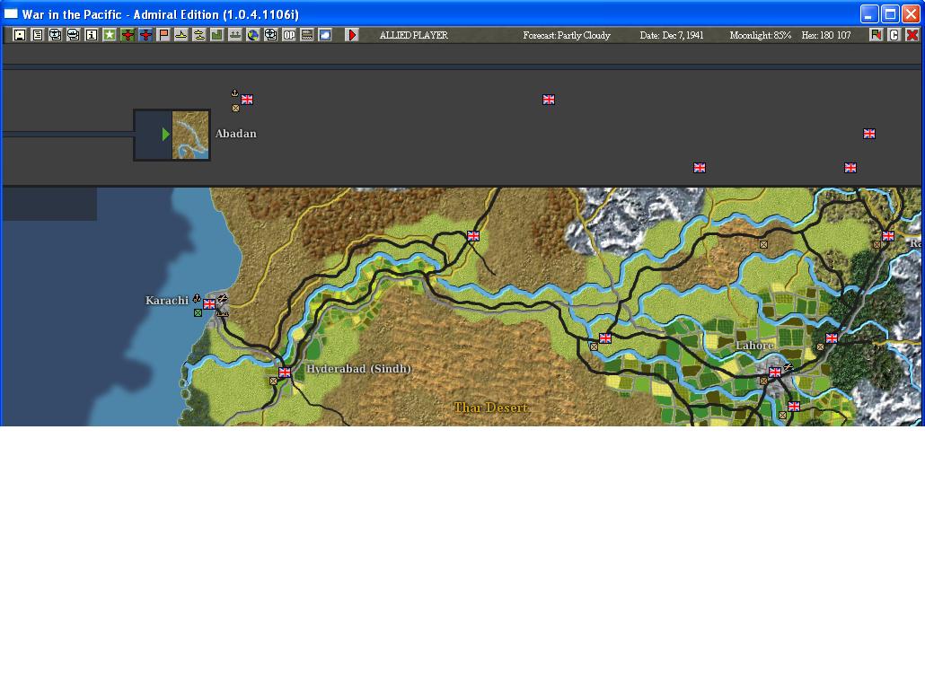Select red plane on green background icon
Image resolution: width=925 pixels, height=684 pixels.
click(128, 35)
